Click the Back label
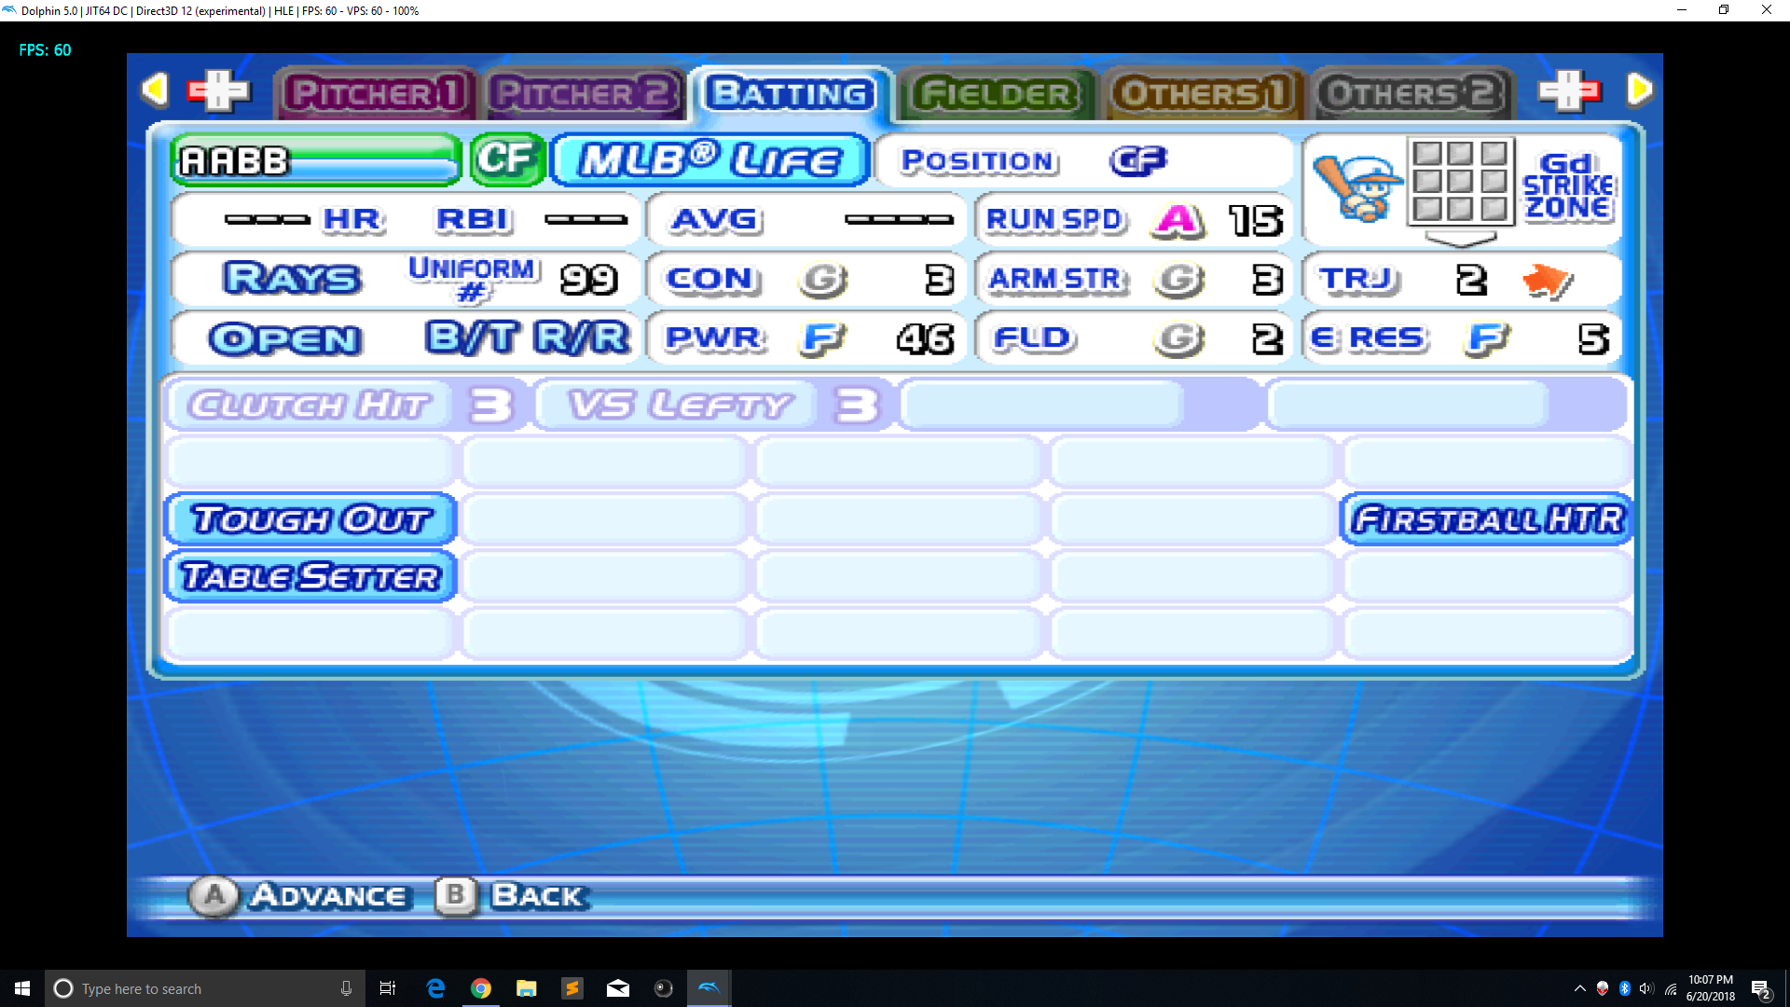The image size is (1790, 1007). click(x=538, y=896)
